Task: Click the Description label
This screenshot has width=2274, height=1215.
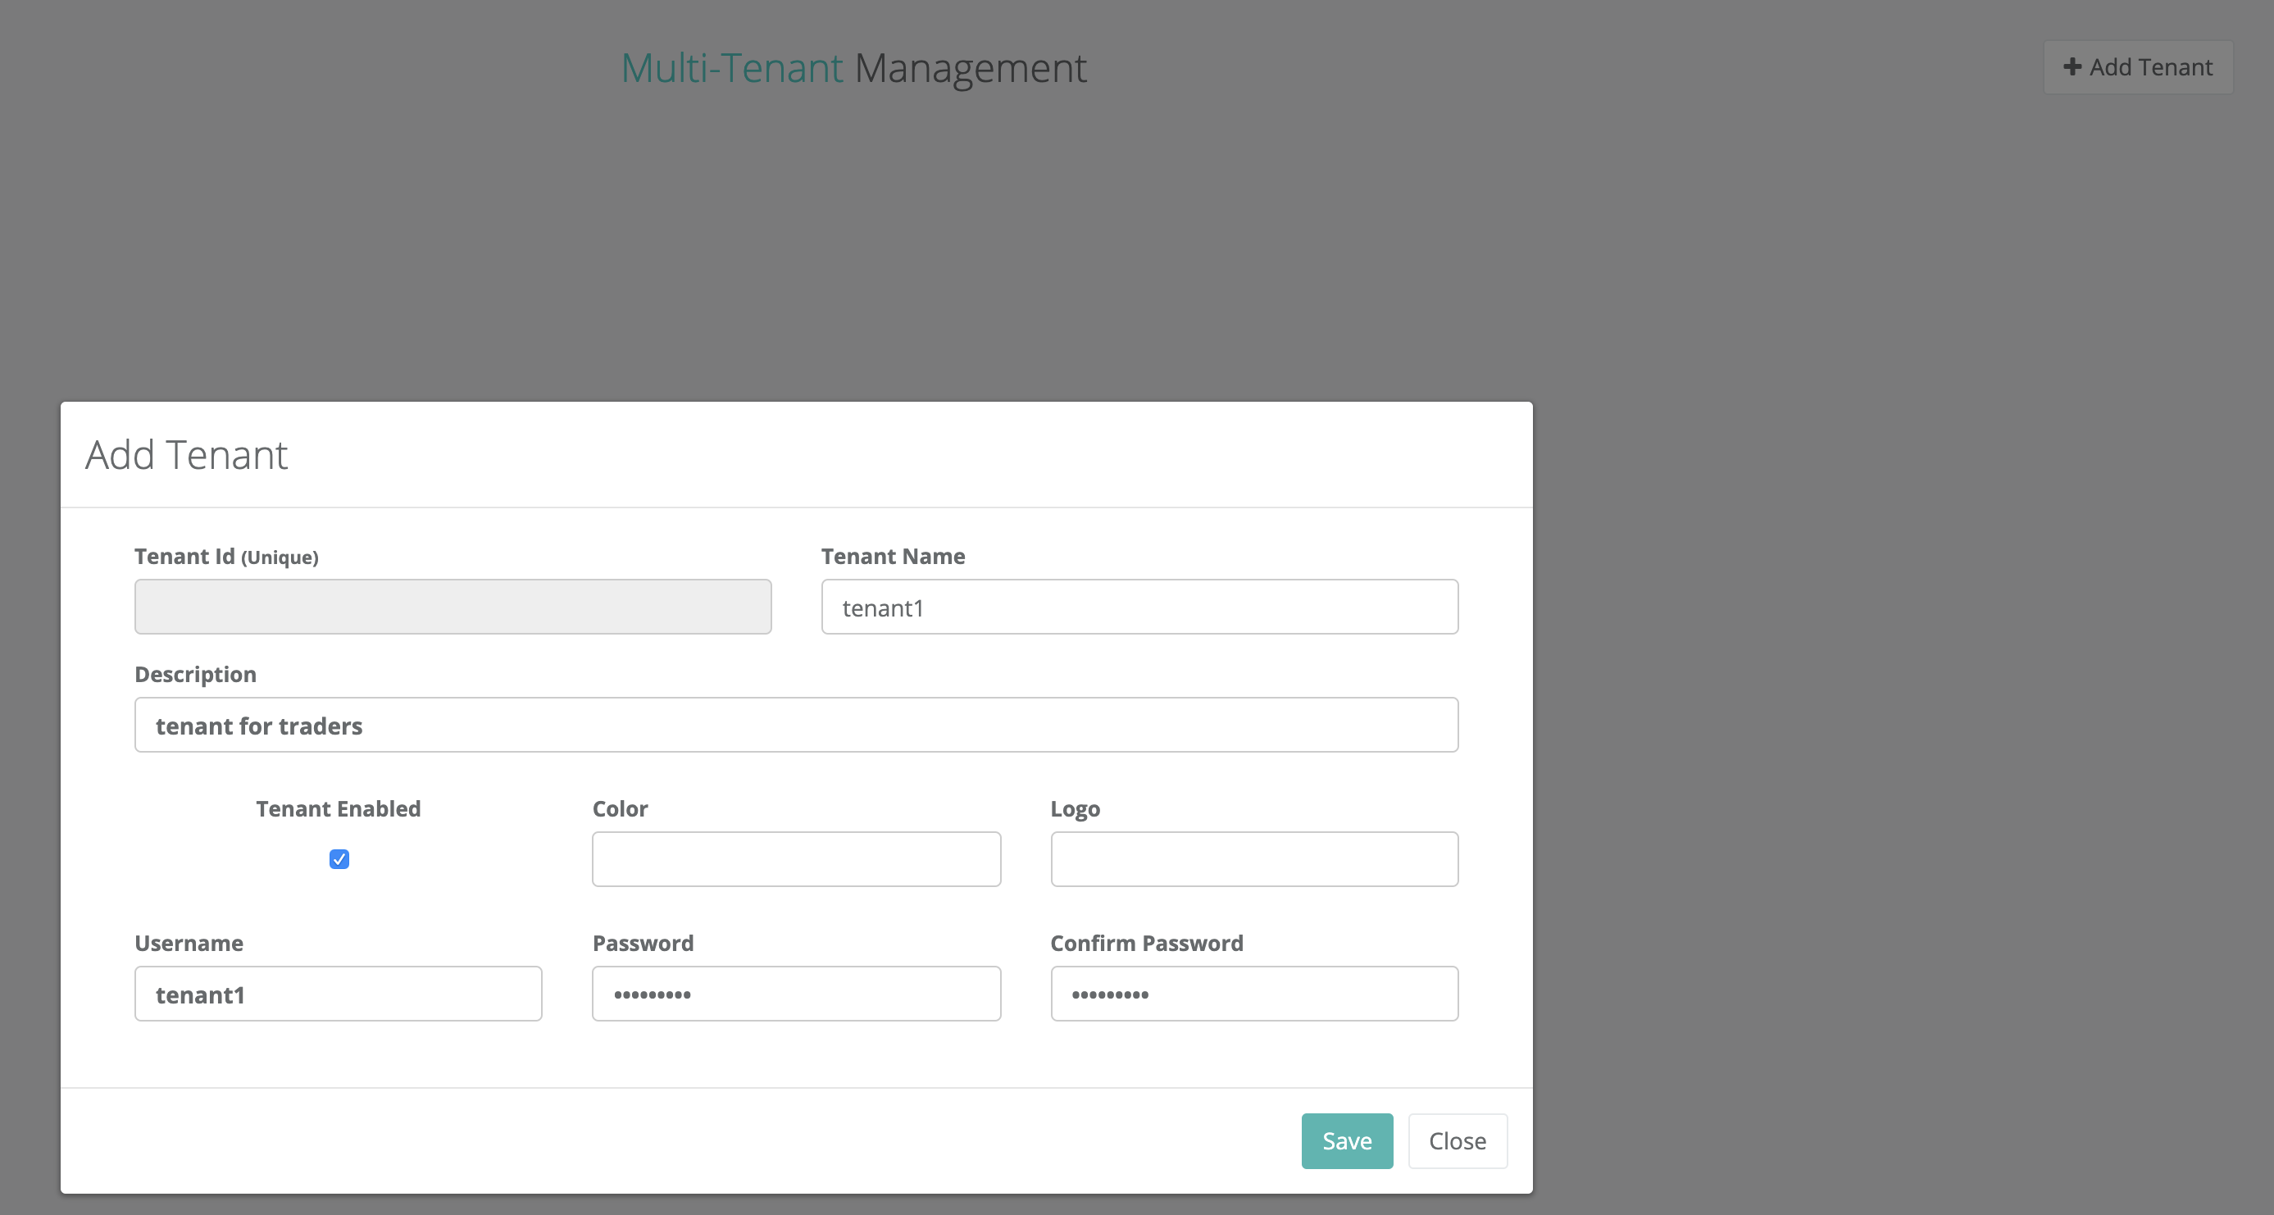Action: pyautogui.click(x=195, y=675)
